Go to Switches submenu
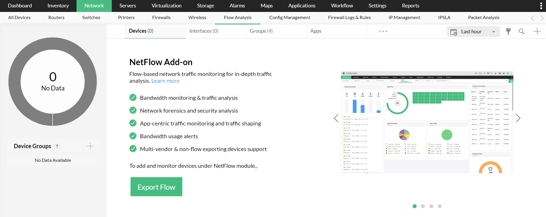 click(91, 18)
